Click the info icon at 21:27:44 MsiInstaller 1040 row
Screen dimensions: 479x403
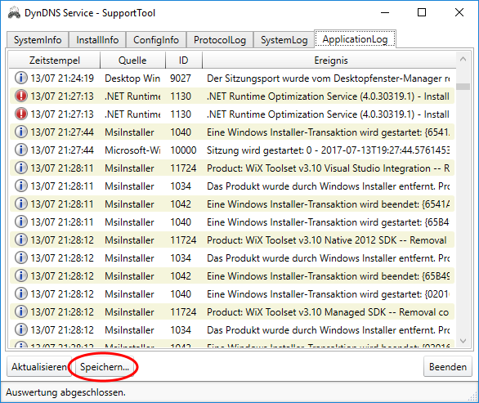[21, 132]
